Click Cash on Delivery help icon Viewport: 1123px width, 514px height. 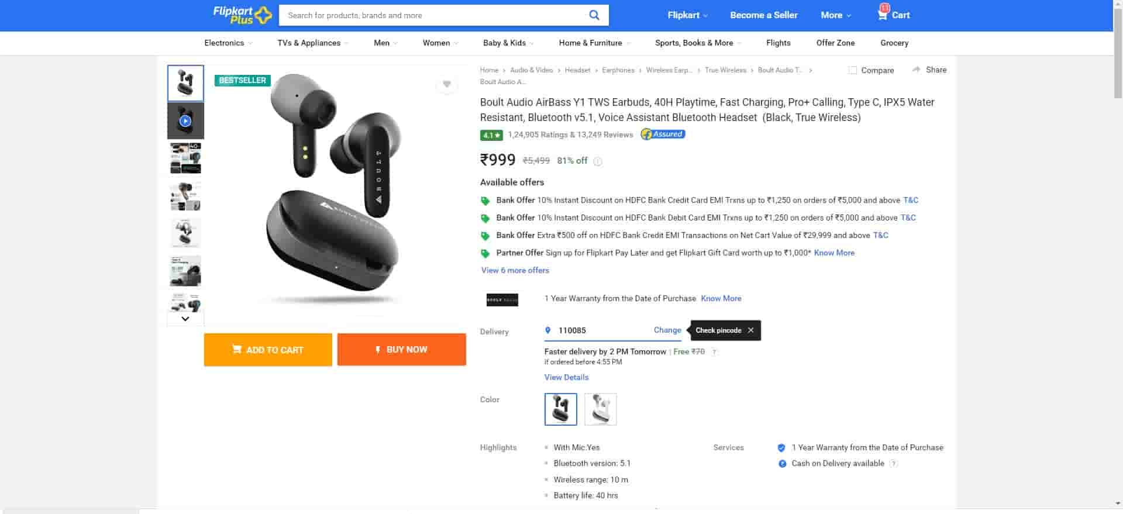pos(893,464)
